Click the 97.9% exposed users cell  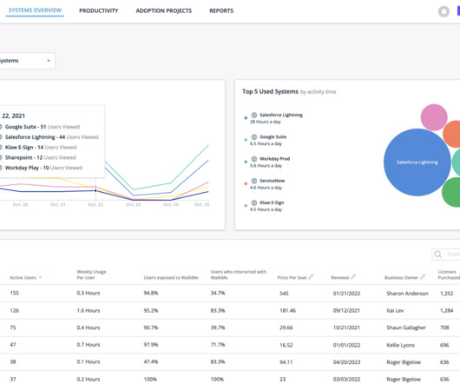151,345
